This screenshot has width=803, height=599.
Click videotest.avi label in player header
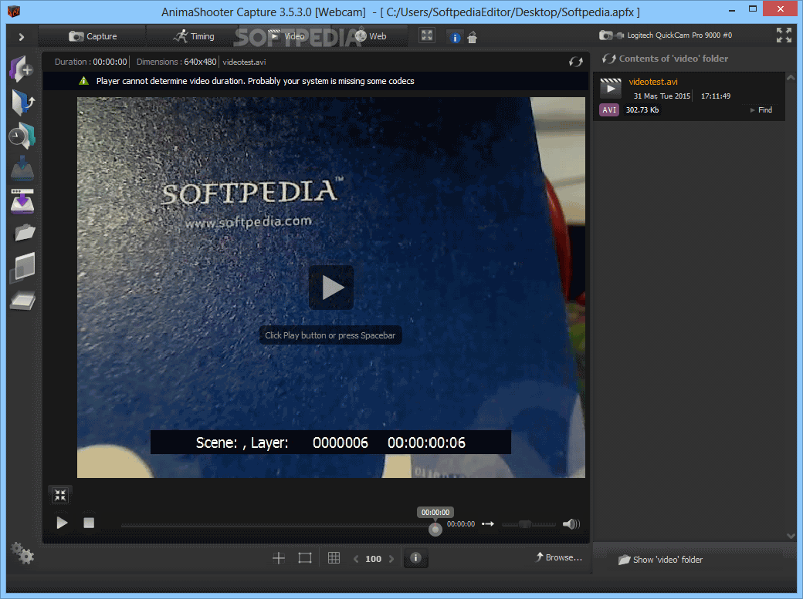tap(244, 62)
